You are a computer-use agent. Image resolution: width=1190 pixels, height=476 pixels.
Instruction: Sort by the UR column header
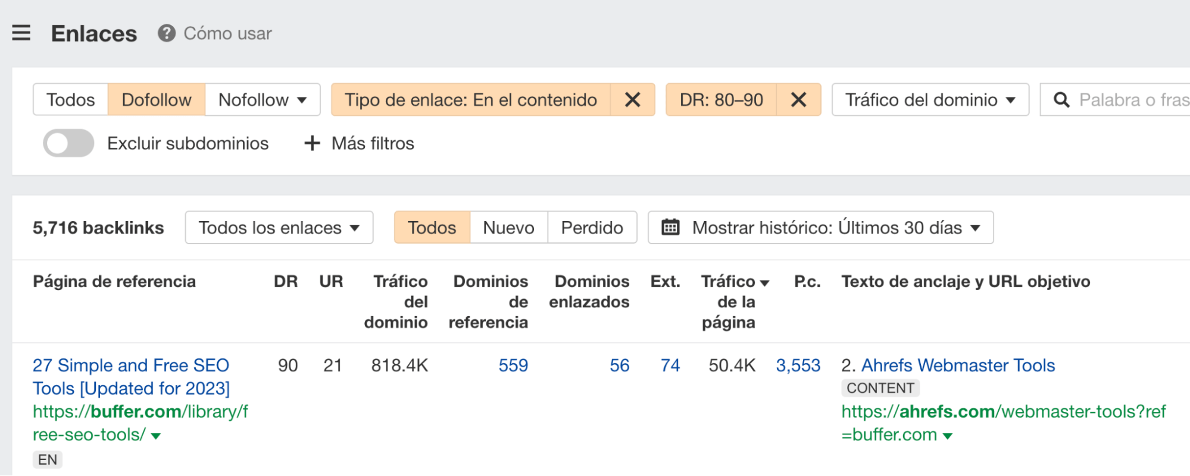(331, 281)
